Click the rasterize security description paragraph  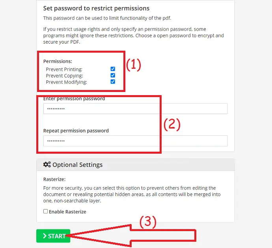point(132,195)
